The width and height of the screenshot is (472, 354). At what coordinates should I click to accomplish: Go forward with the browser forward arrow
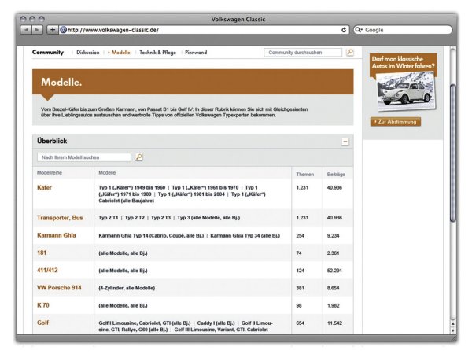point(37,30)
